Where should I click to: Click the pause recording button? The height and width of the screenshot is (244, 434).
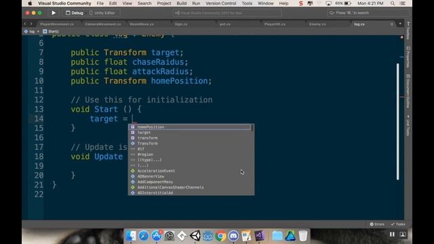[392, 235]
